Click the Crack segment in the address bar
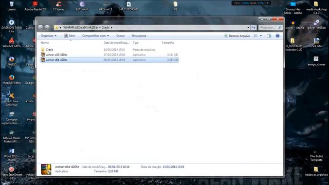329x185 pixels. pos(105,27)
